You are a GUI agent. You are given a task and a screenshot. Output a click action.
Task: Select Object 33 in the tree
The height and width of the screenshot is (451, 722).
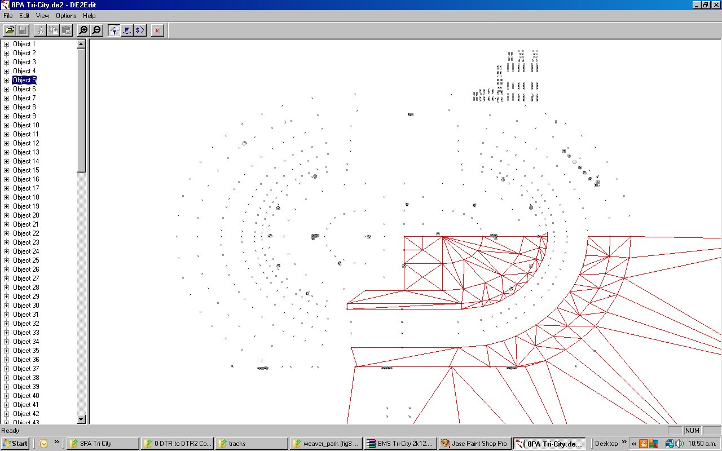pos(26,333)
